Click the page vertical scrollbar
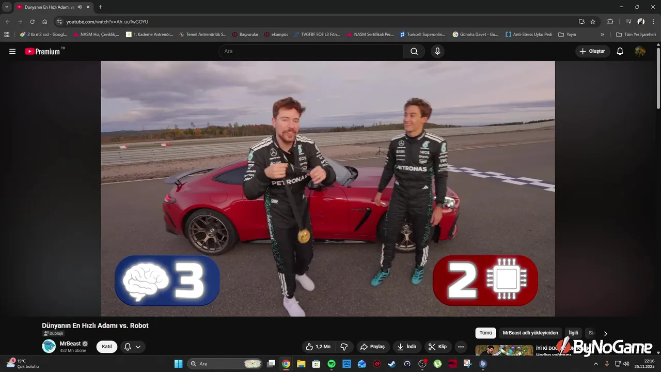 tap(658, 78)
